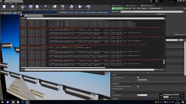Click the Global Gravity Z value field
Viewport: 186px width, 104px height.
click(142, 80)
